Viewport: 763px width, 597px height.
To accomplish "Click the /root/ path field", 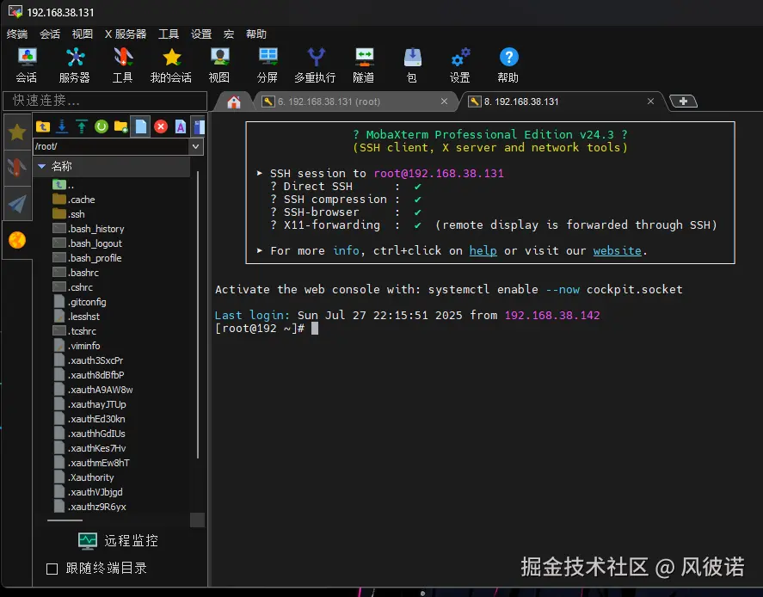I will pyautogui.click(x=111, y=146).
